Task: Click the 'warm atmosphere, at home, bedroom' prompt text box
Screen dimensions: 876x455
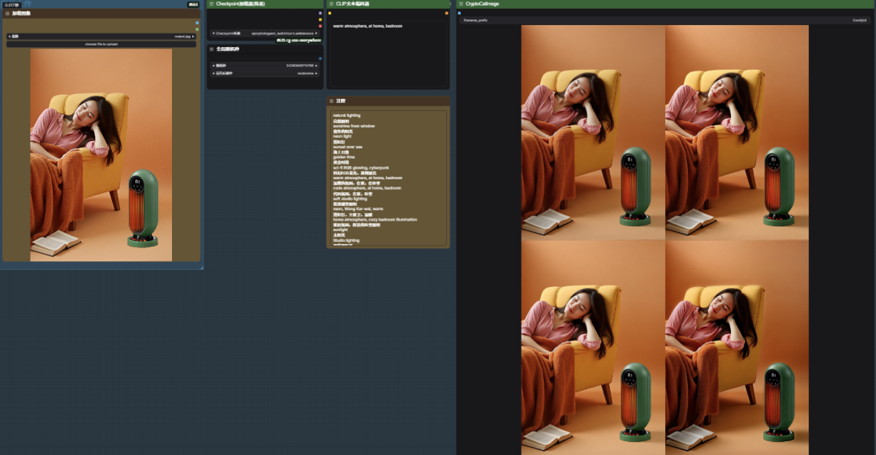Action: pos(388,54)
